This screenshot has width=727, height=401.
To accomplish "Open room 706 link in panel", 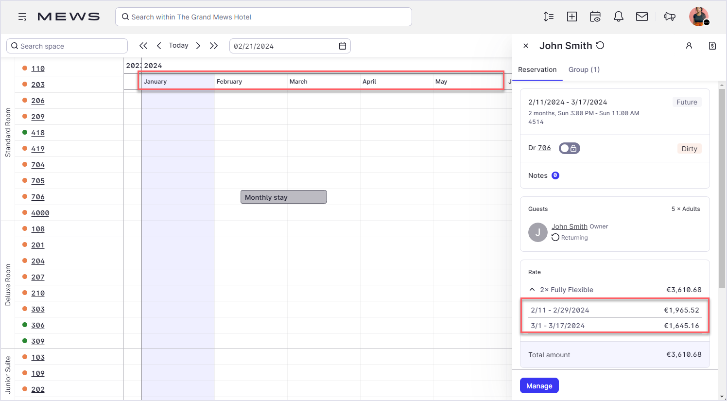I will [x=544, y=148].
